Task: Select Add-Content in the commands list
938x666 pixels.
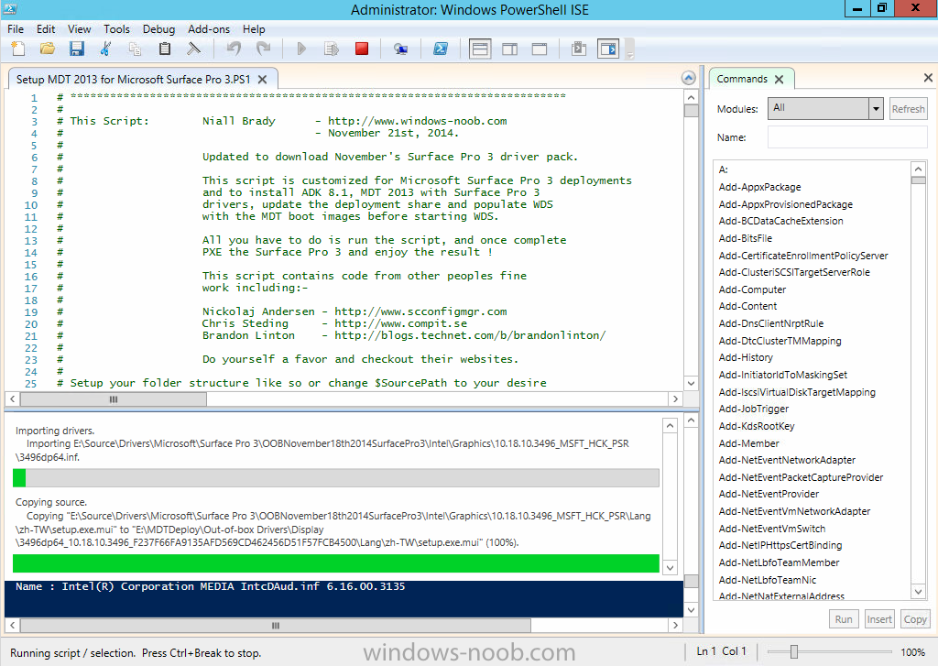Action: pyautogui.click(x=747, y=306)
